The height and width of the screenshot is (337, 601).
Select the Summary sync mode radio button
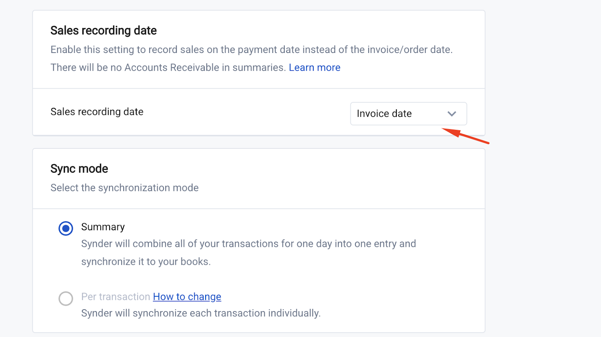coord(66,228)
